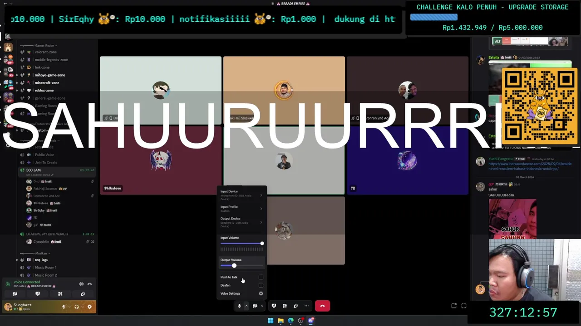Screen dimensions: 581x326
Task: Tick the Push to Talk checkbox
Action: coord(261,277)
